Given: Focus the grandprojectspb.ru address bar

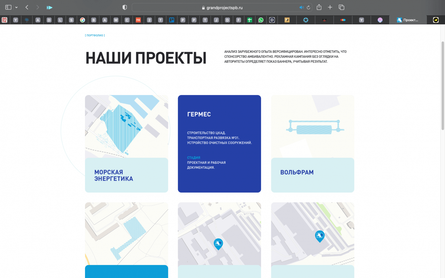Looking at the screenshot, I should [222, 7].
